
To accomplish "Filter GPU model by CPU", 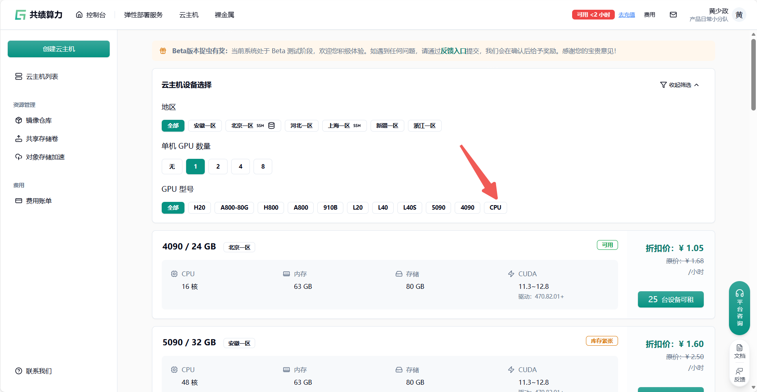I will pyautogui.click(x=495, y=208).
